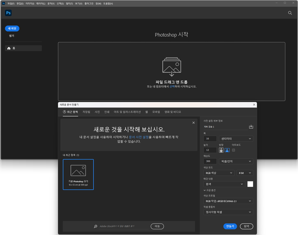
Task: Select portrait orientation icon
Action: click(x=221, y=150)
